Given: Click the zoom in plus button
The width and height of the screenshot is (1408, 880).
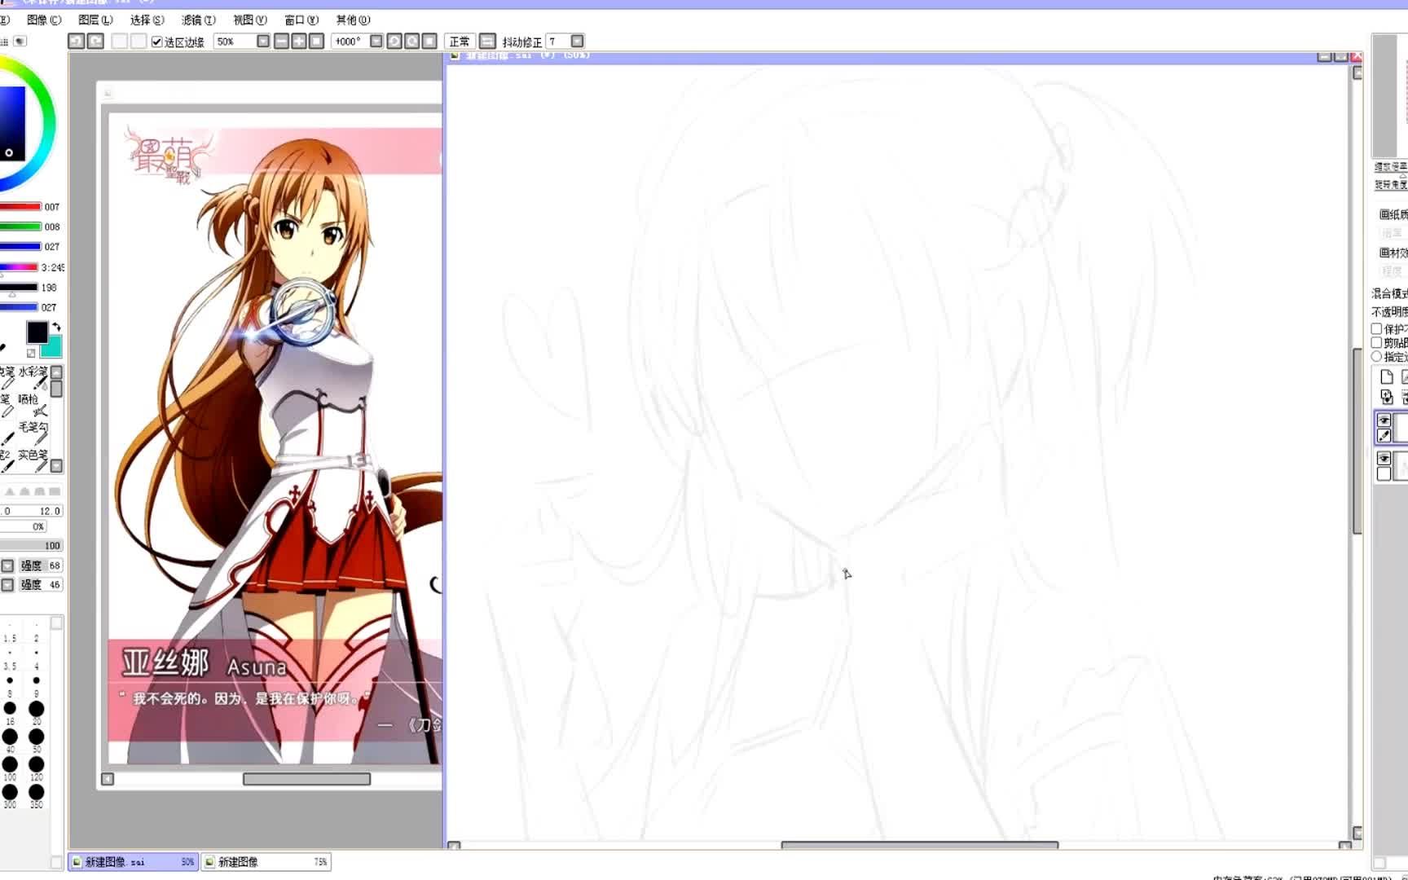Looking at the screenshot, I should (299, 41).
